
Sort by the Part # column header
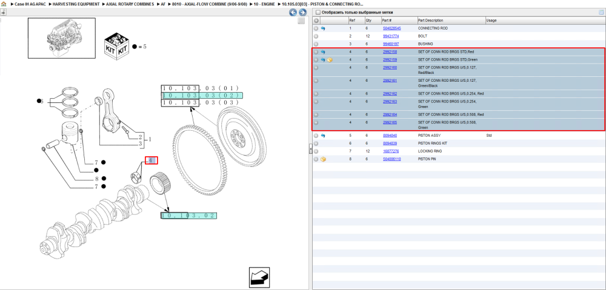pos(399,21)
